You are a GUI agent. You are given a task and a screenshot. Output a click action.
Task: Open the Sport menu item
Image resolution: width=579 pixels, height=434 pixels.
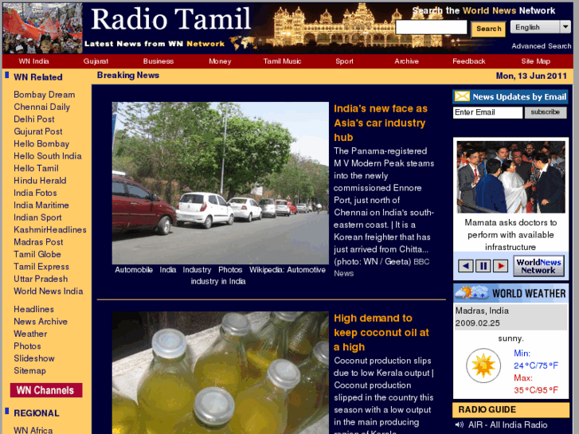point(344,61)
